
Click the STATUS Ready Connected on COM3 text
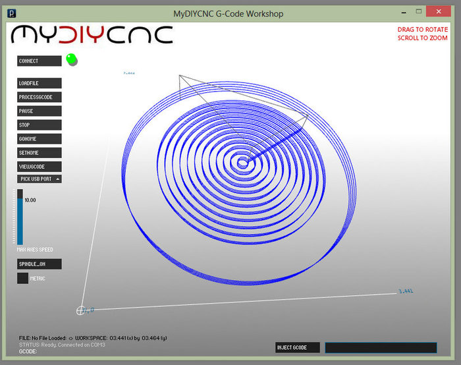coord(62,345)
